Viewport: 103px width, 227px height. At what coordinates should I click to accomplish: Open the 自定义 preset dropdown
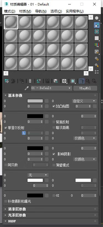pyautogui.click(x=84, y=101)
